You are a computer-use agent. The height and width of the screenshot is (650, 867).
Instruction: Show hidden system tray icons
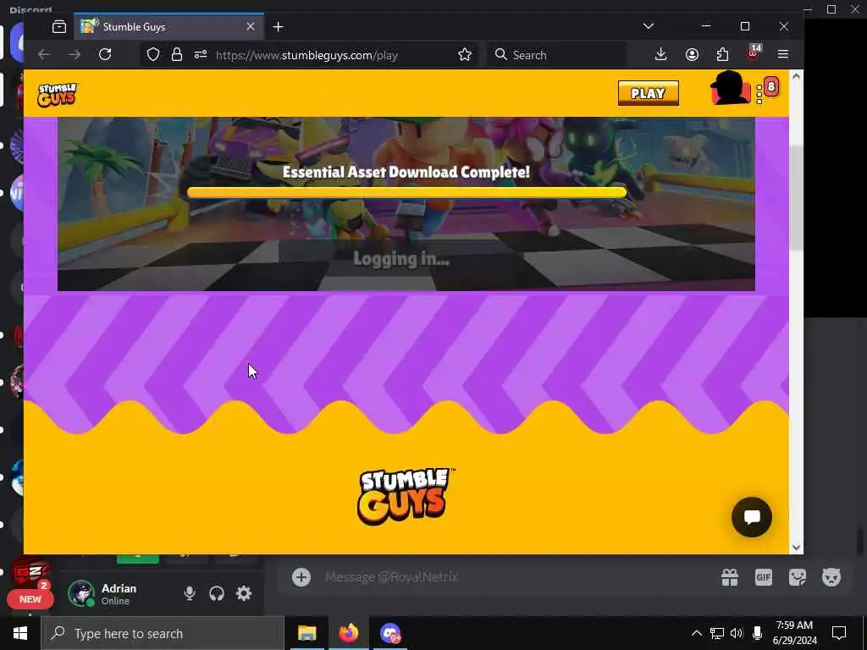(697, 633)
